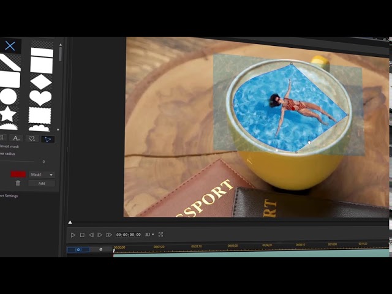Click the fast forward button
The height and width of the screenshot is (294, 392).
pyautogui.click(x=109, y=235)
